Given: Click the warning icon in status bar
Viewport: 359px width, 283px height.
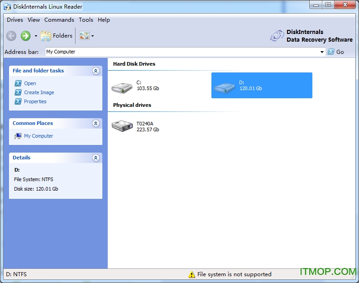Looking at the screenshot, I should click(191, 274).
